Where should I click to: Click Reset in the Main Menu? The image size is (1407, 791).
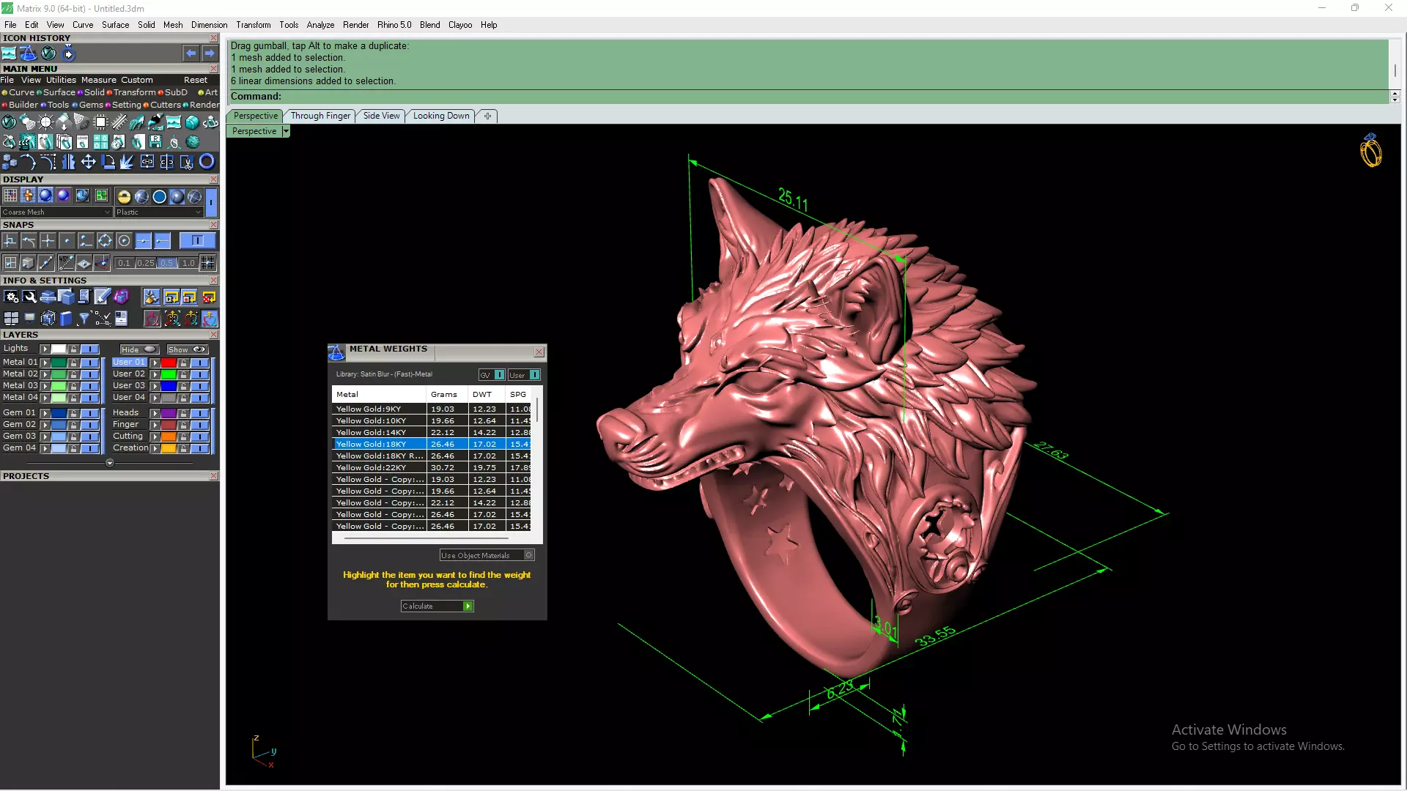coord(196,80)
